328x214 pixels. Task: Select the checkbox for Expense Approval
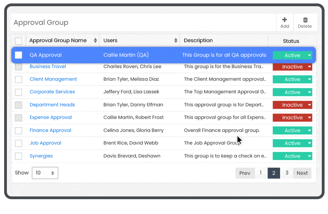pyautogui.click(x=19, y=118)
